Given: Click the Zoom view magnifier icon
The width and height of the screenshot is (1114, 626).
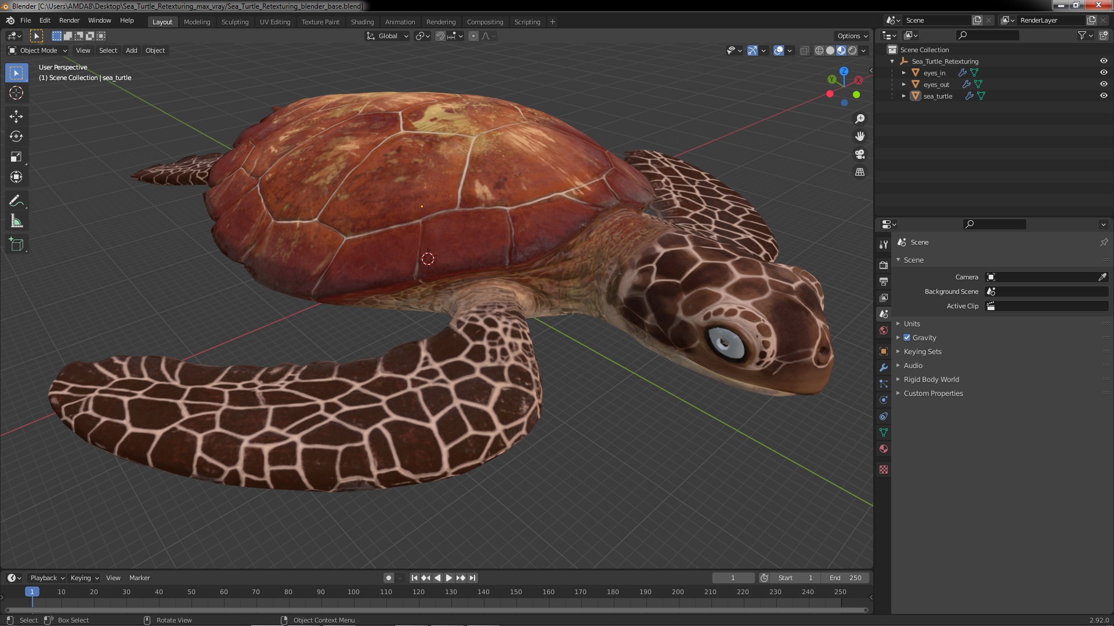Looking at the screenshot, I should coord(860,119).
